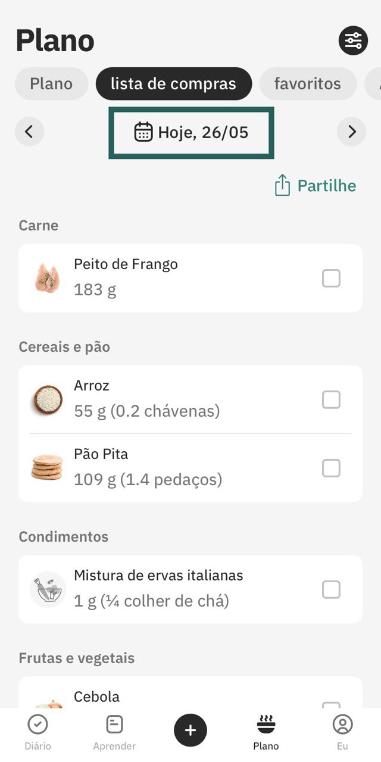Viewport: 381px width, 762px height.
Task: Tap the plus add button
Action: click(190, 730)
